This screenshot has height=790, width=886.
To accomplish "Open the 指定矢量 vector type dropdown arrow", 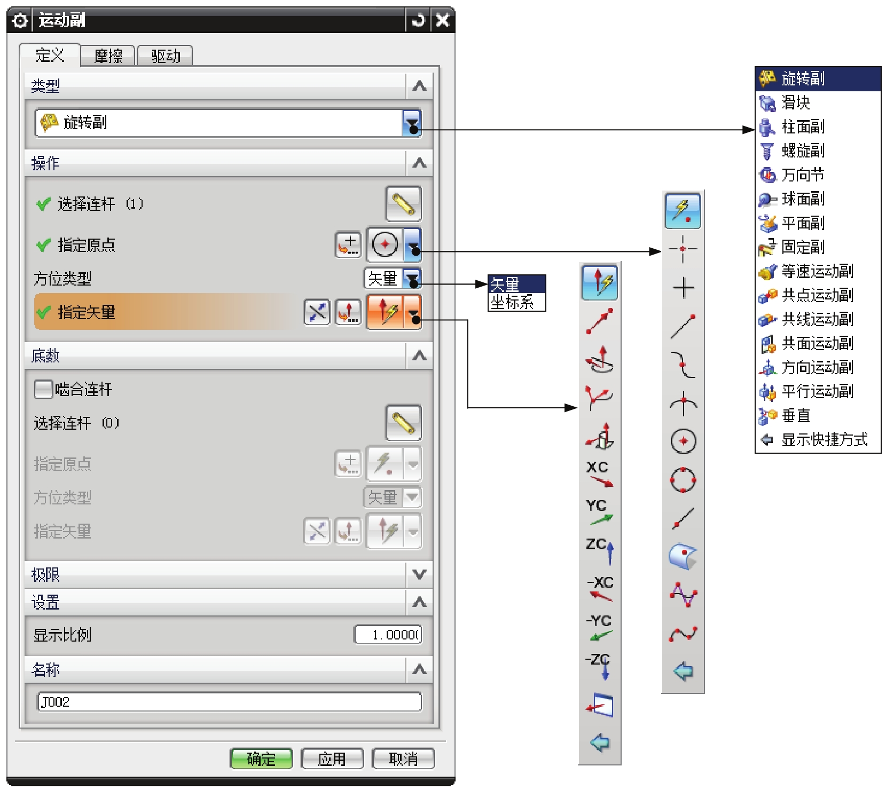I will pos(412,312).
